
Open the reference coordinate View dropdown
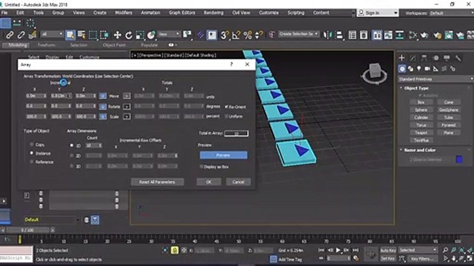coord(169,34)
